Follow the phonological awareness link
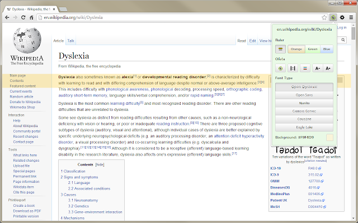Viewport: 358px width, 223px height. [127, 89]
